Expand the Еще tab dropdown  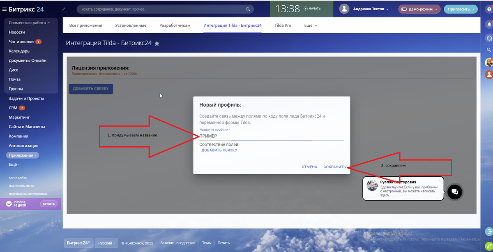[311, 25]
